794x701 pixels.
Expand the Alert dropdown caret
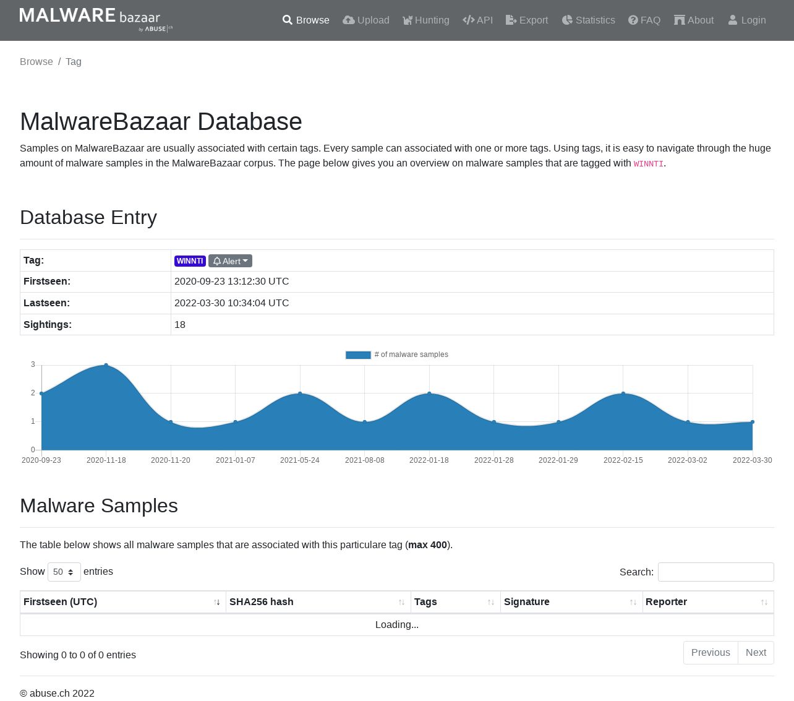point(245,261)
